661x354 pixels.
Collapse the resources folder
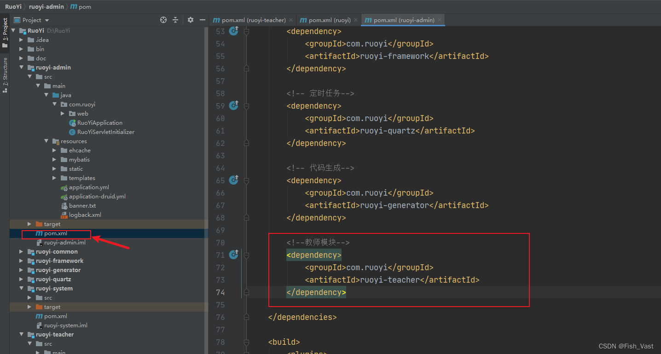pos(46,141)
